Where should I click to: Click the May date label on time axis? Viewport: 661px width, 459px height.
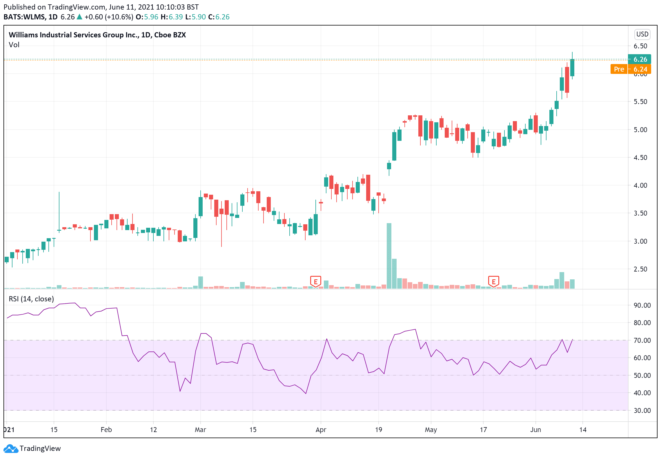point(431,430)
